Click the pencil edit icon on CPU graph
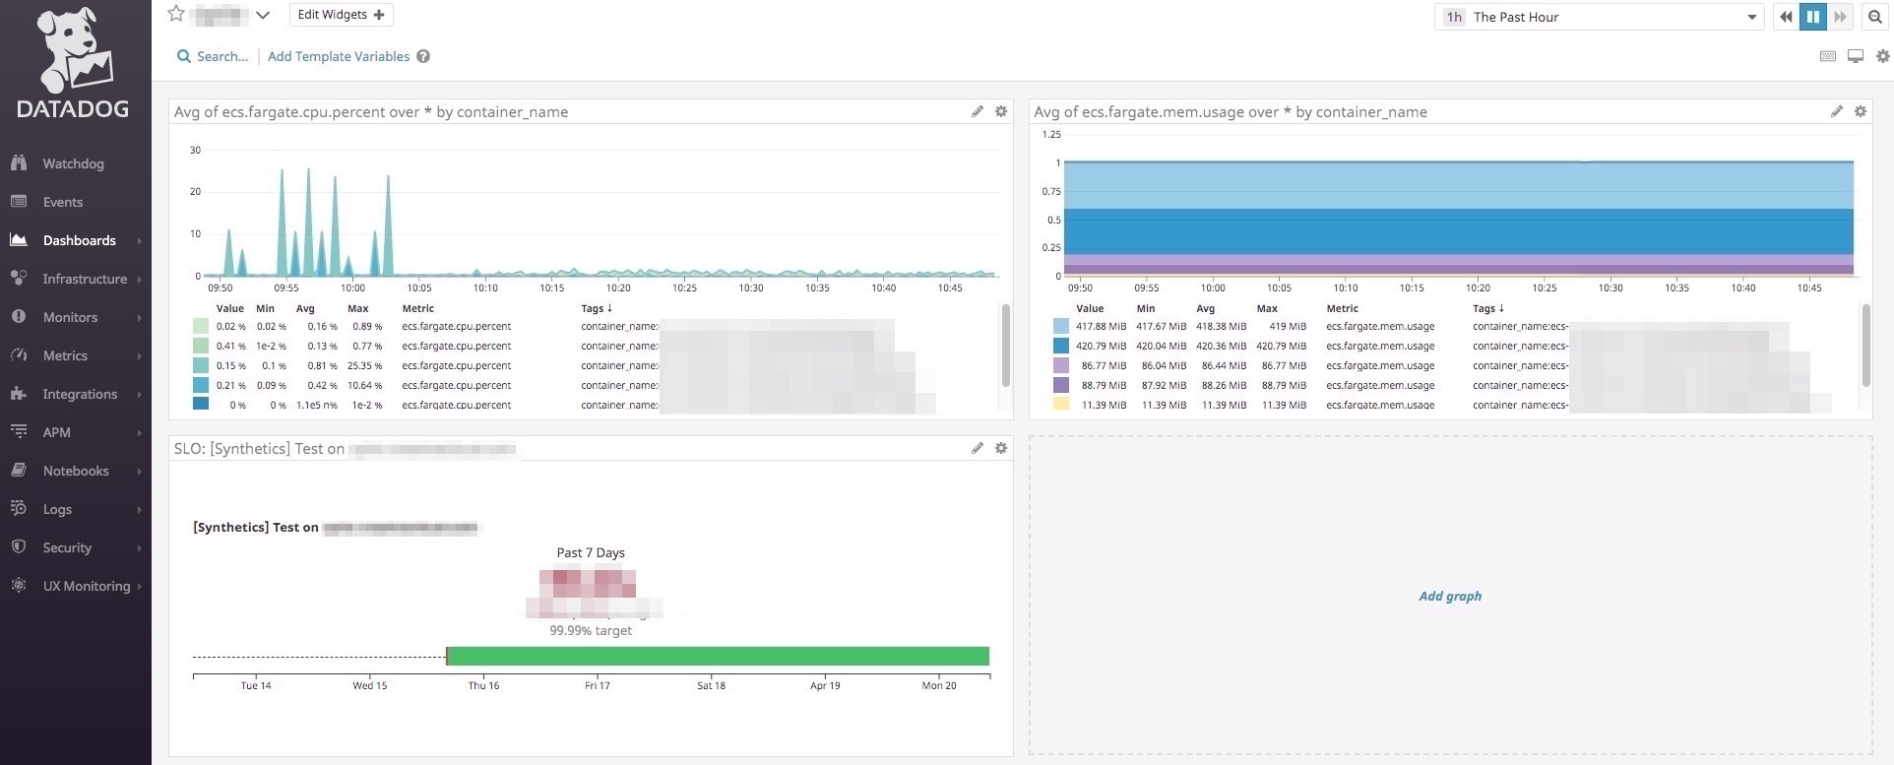The height and width of the screenshot is (765, 1894). point(977,111)
